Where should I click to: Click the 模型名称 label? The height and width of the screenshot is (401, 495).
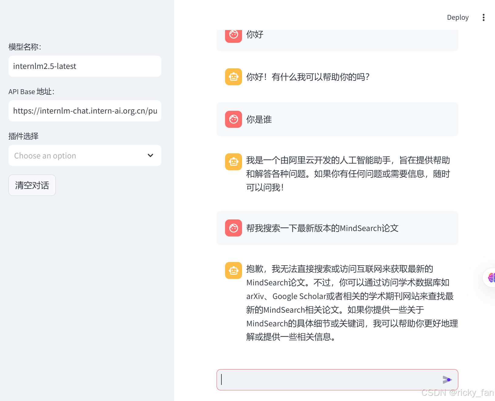[x=25, y=47]
